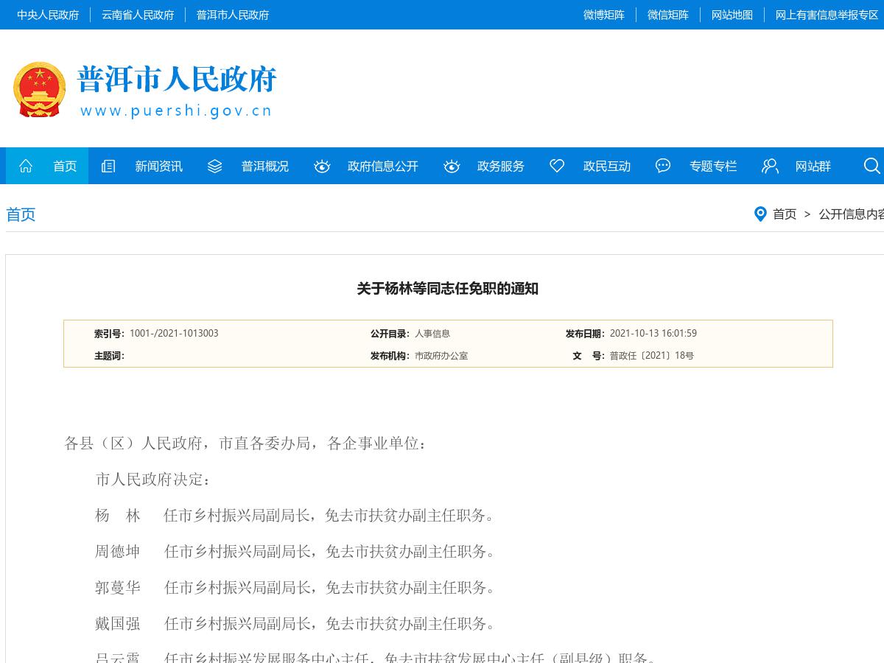Viewport: 884px width, 663px height.
Task: Click the heart icon beside 政民互动
Action: click(557, 166)
